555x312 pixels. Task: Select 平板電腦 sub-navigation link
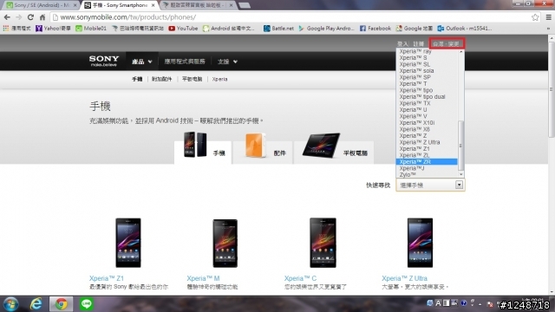coord(192,79)
